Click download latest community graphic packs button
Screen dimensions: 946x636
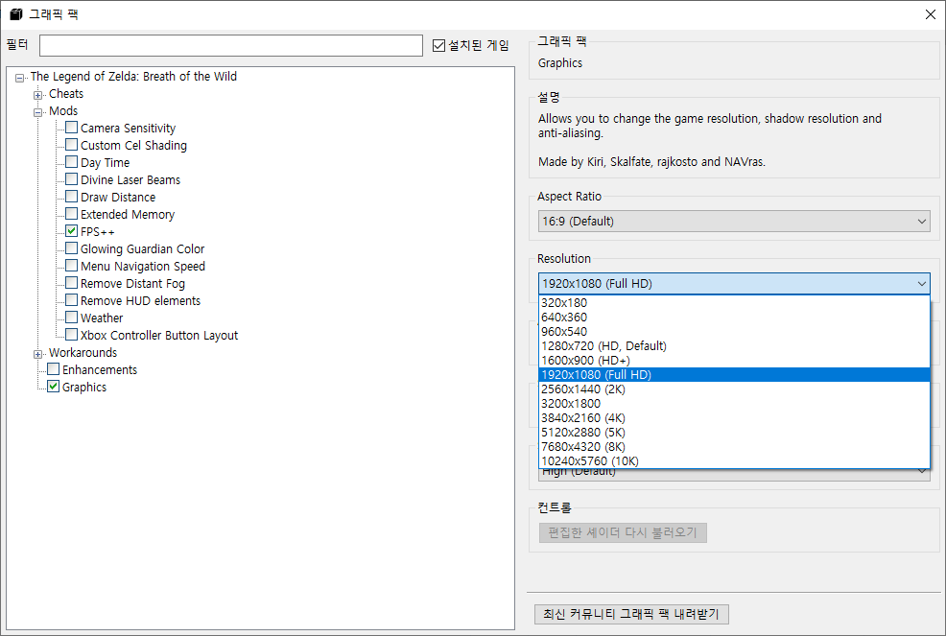(631, 614)
